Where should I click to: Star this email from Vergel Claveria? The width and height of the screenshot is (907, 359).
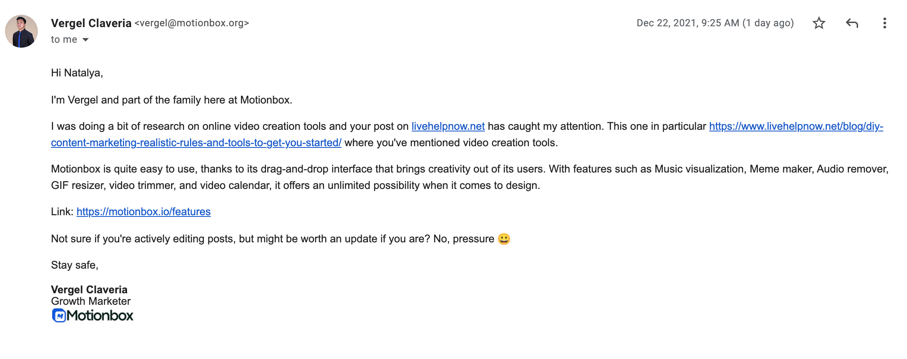tap(819, 23)
